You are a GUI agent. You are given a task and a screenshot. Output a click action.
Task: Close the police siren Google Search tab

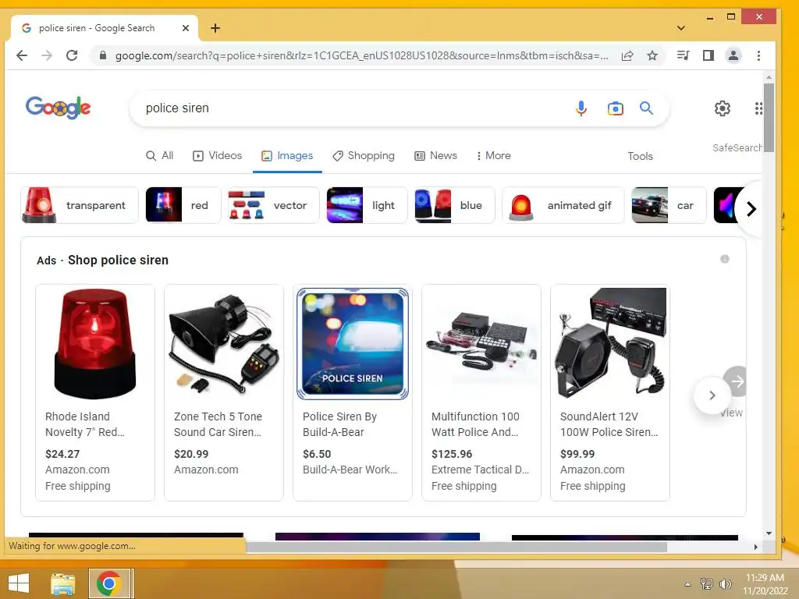tap(186, 28)
